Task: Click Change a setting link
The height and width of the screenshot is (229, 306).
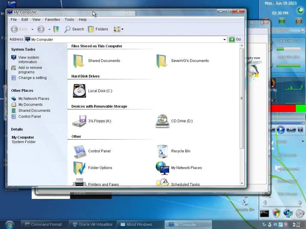Action: 32,78
